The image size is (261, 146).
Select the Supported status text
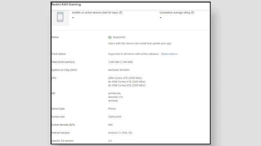click(119, 37)
